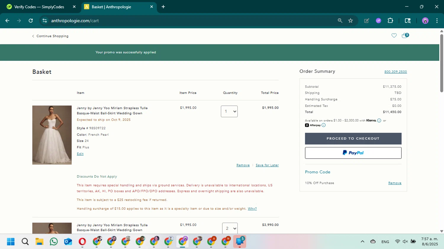444x249 pixels.
Task: Click the page vertical scrollbar
Action: (x=441, y=64)
